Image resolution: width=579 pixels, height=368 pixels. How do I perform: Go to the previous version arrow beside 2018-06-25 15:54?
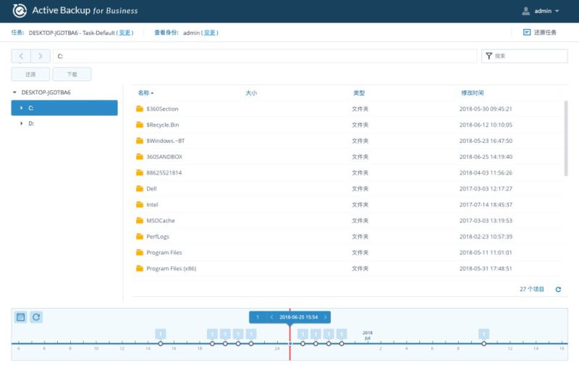272,317
